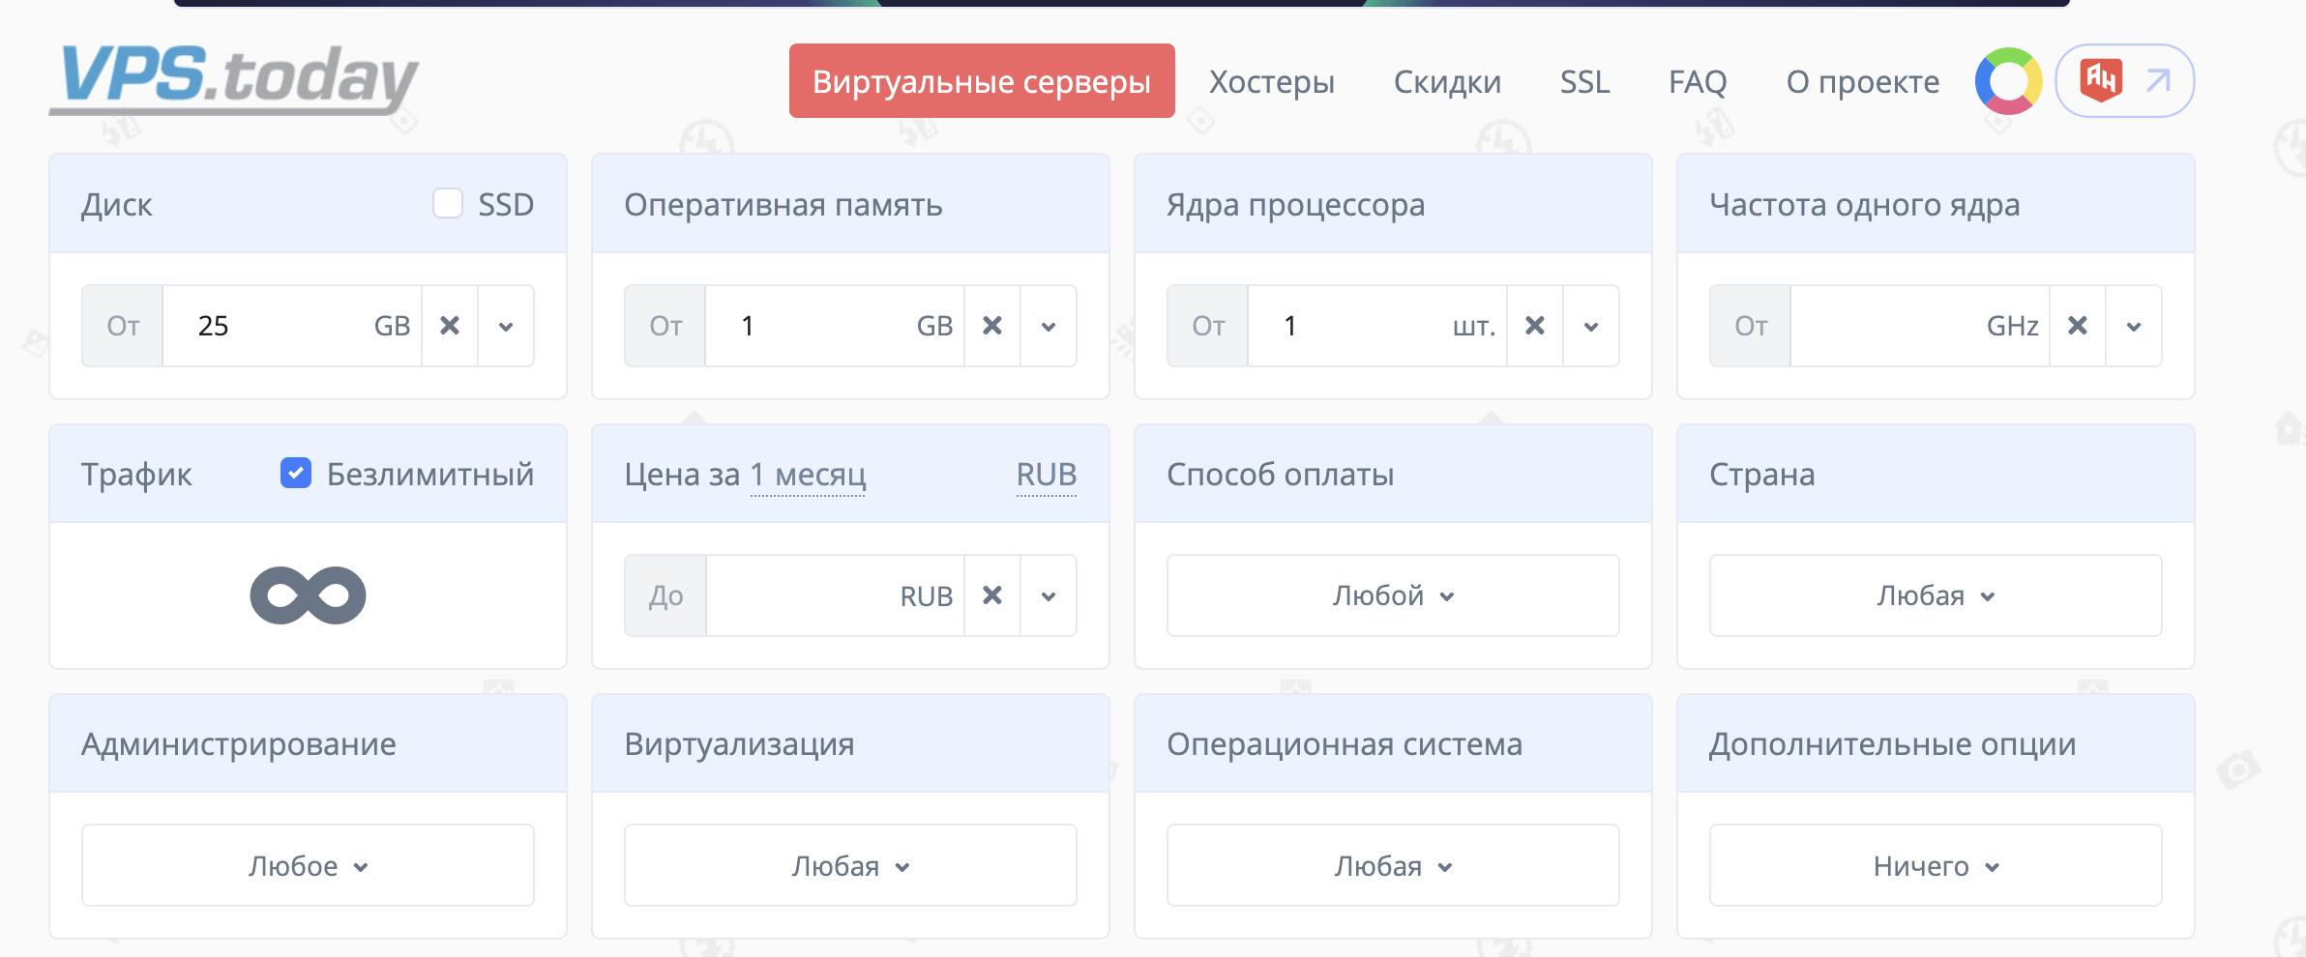Screen dimensions: 2306x957
Task: Clear the disk size value
Action: click(450, 326)
